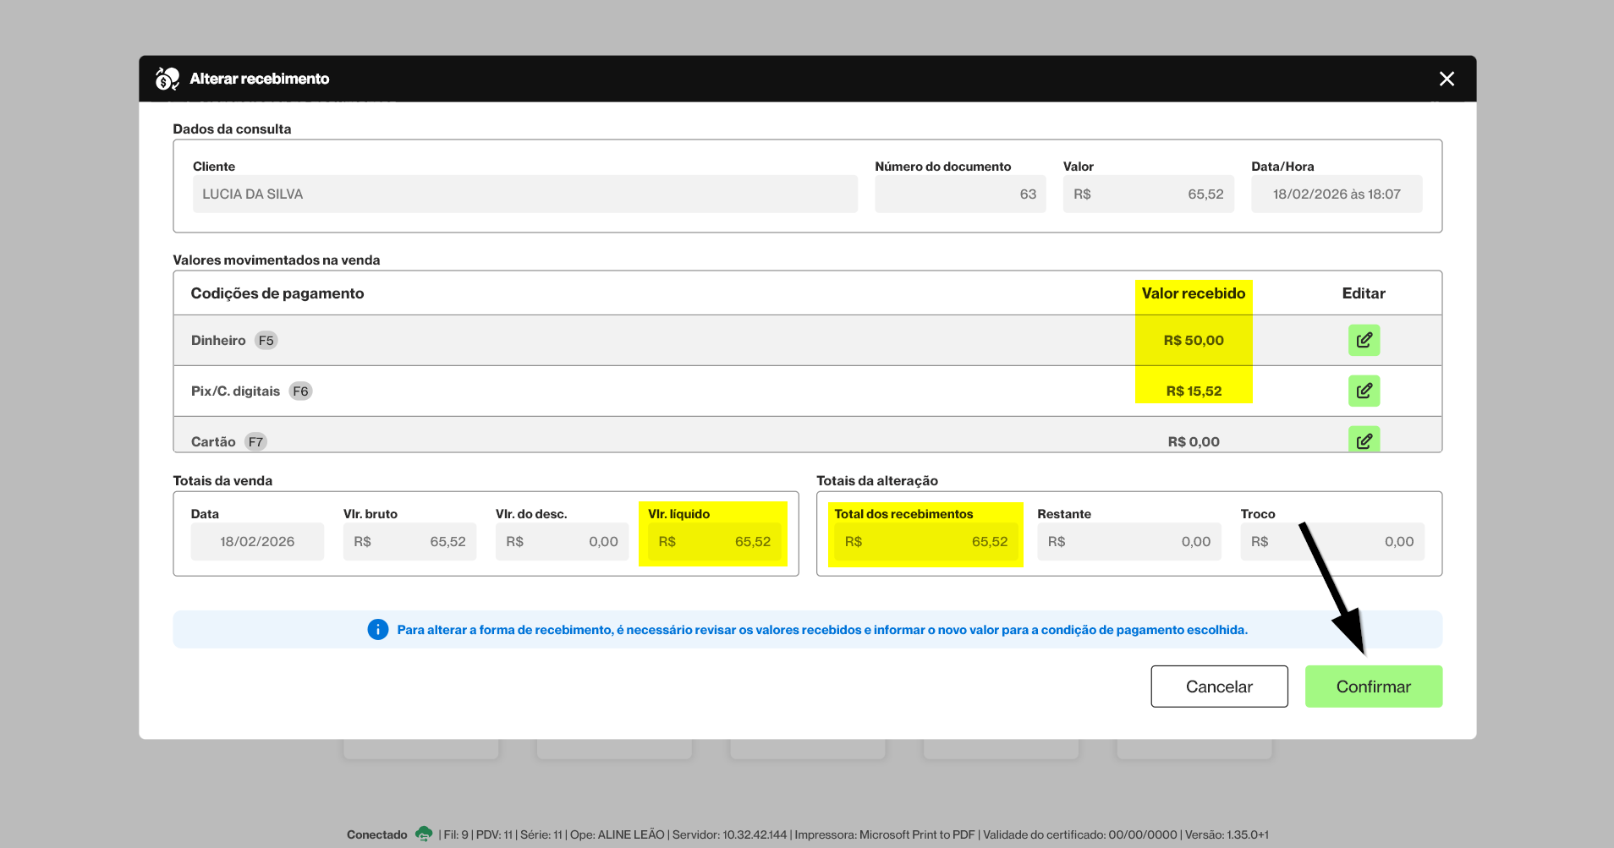
Task: Edit the Pix/C. digitais payment value
Action: [x=1364, y=391]
